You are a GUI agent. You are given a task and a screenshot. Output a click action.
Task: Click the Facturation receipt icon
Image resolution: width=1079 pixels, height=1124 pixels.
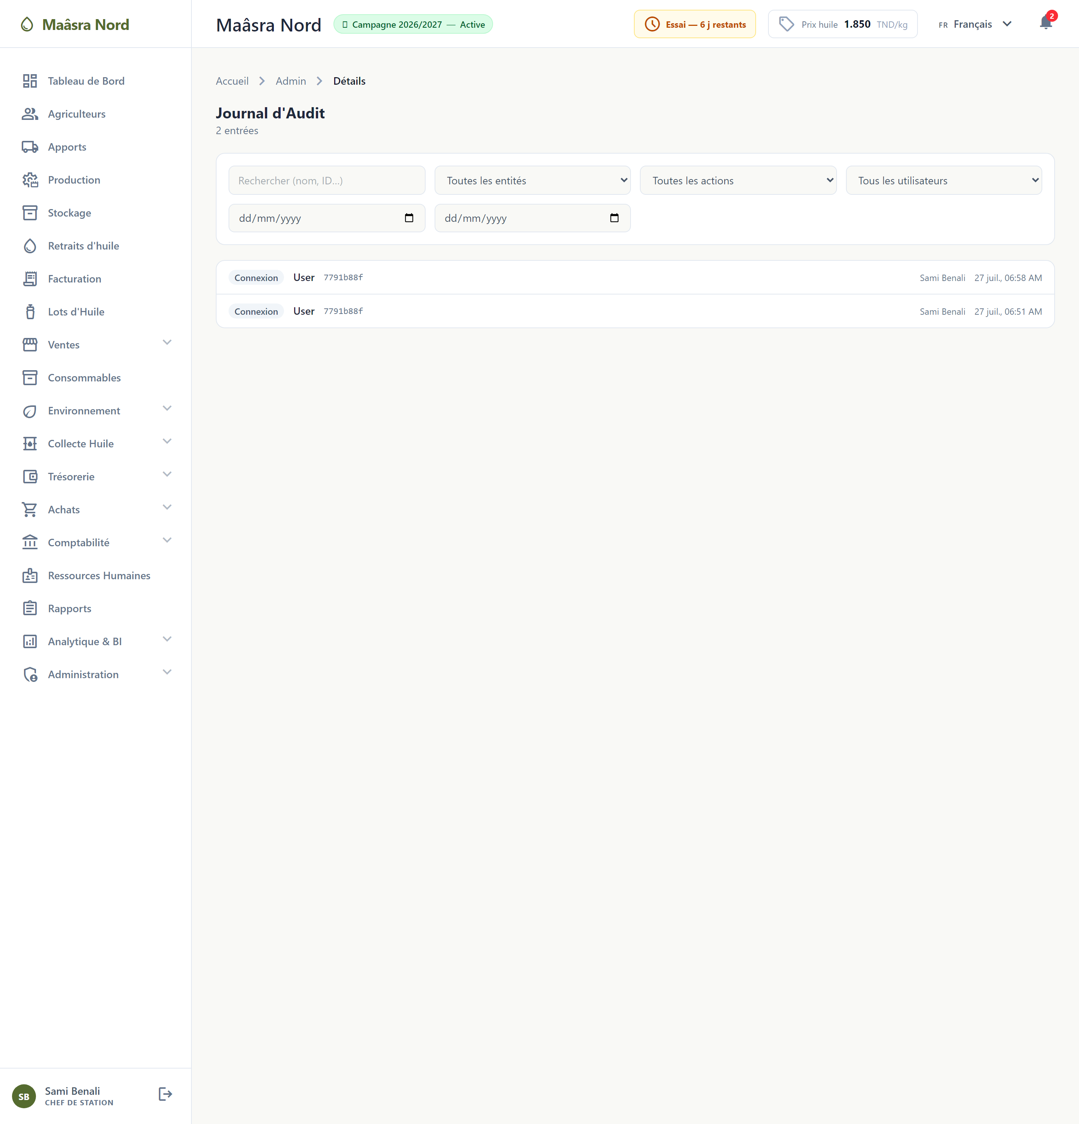tap(30, 279)
